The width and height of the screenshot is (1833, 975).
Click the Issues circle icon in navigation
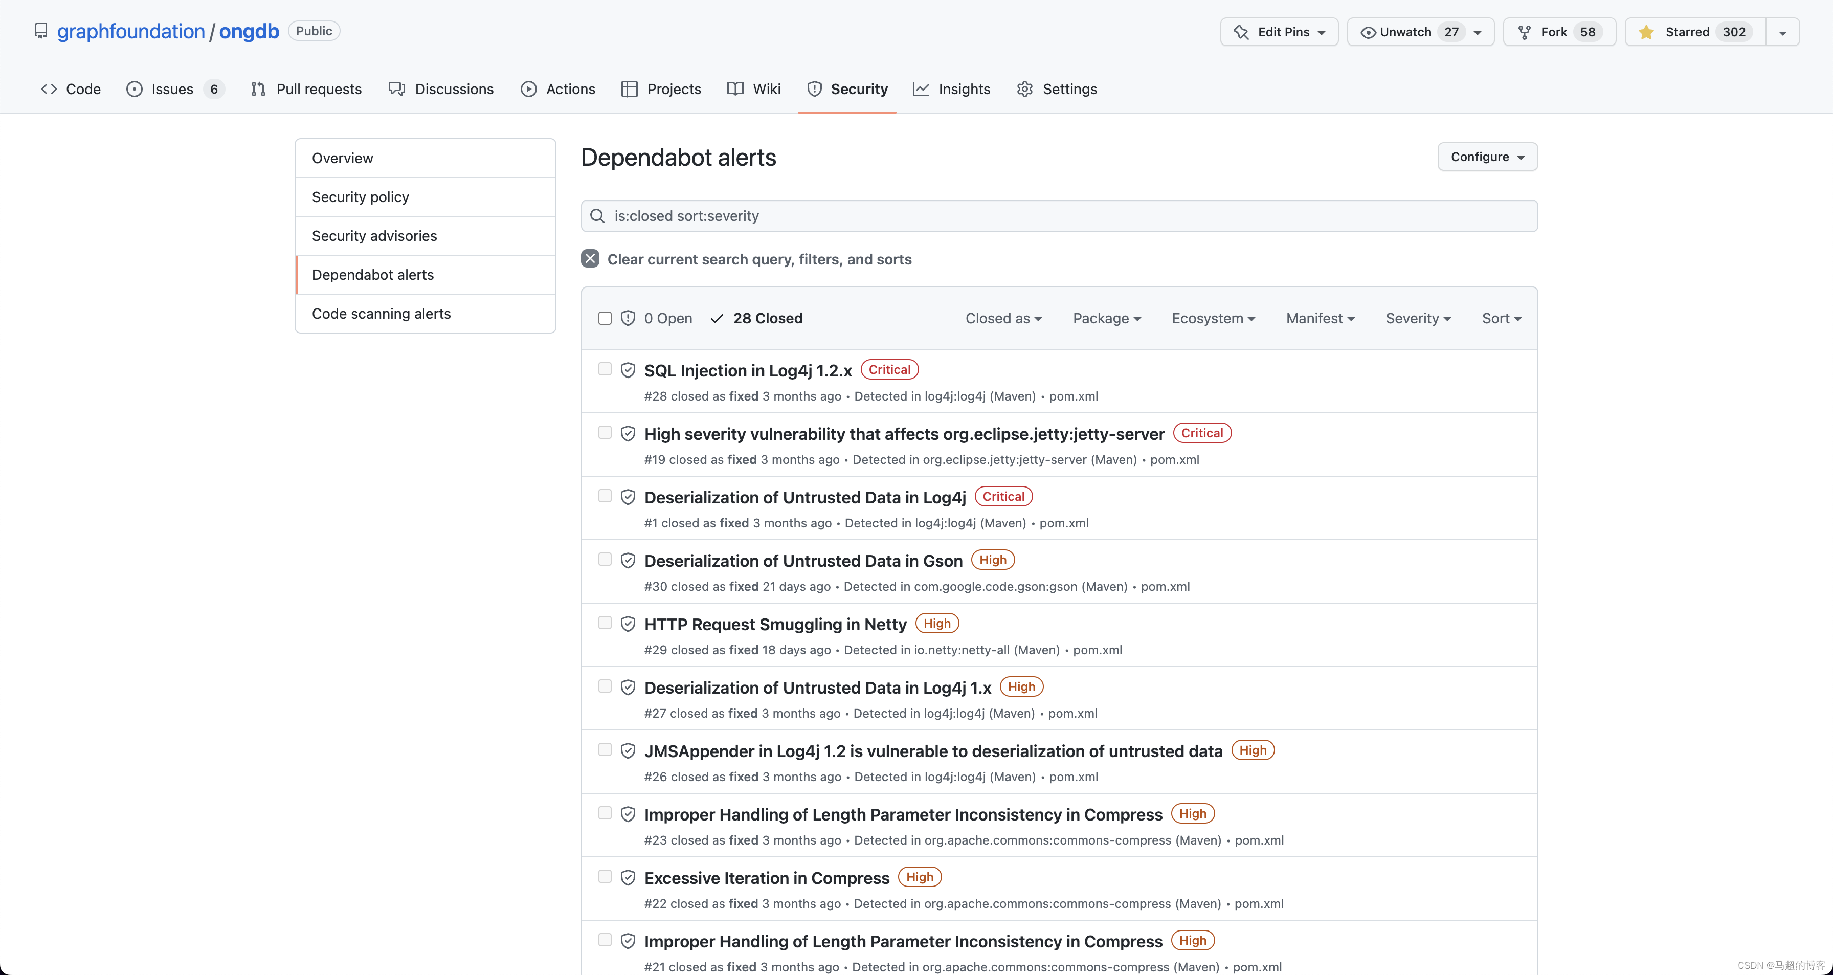pyautogui.click(x=133, y=88)
